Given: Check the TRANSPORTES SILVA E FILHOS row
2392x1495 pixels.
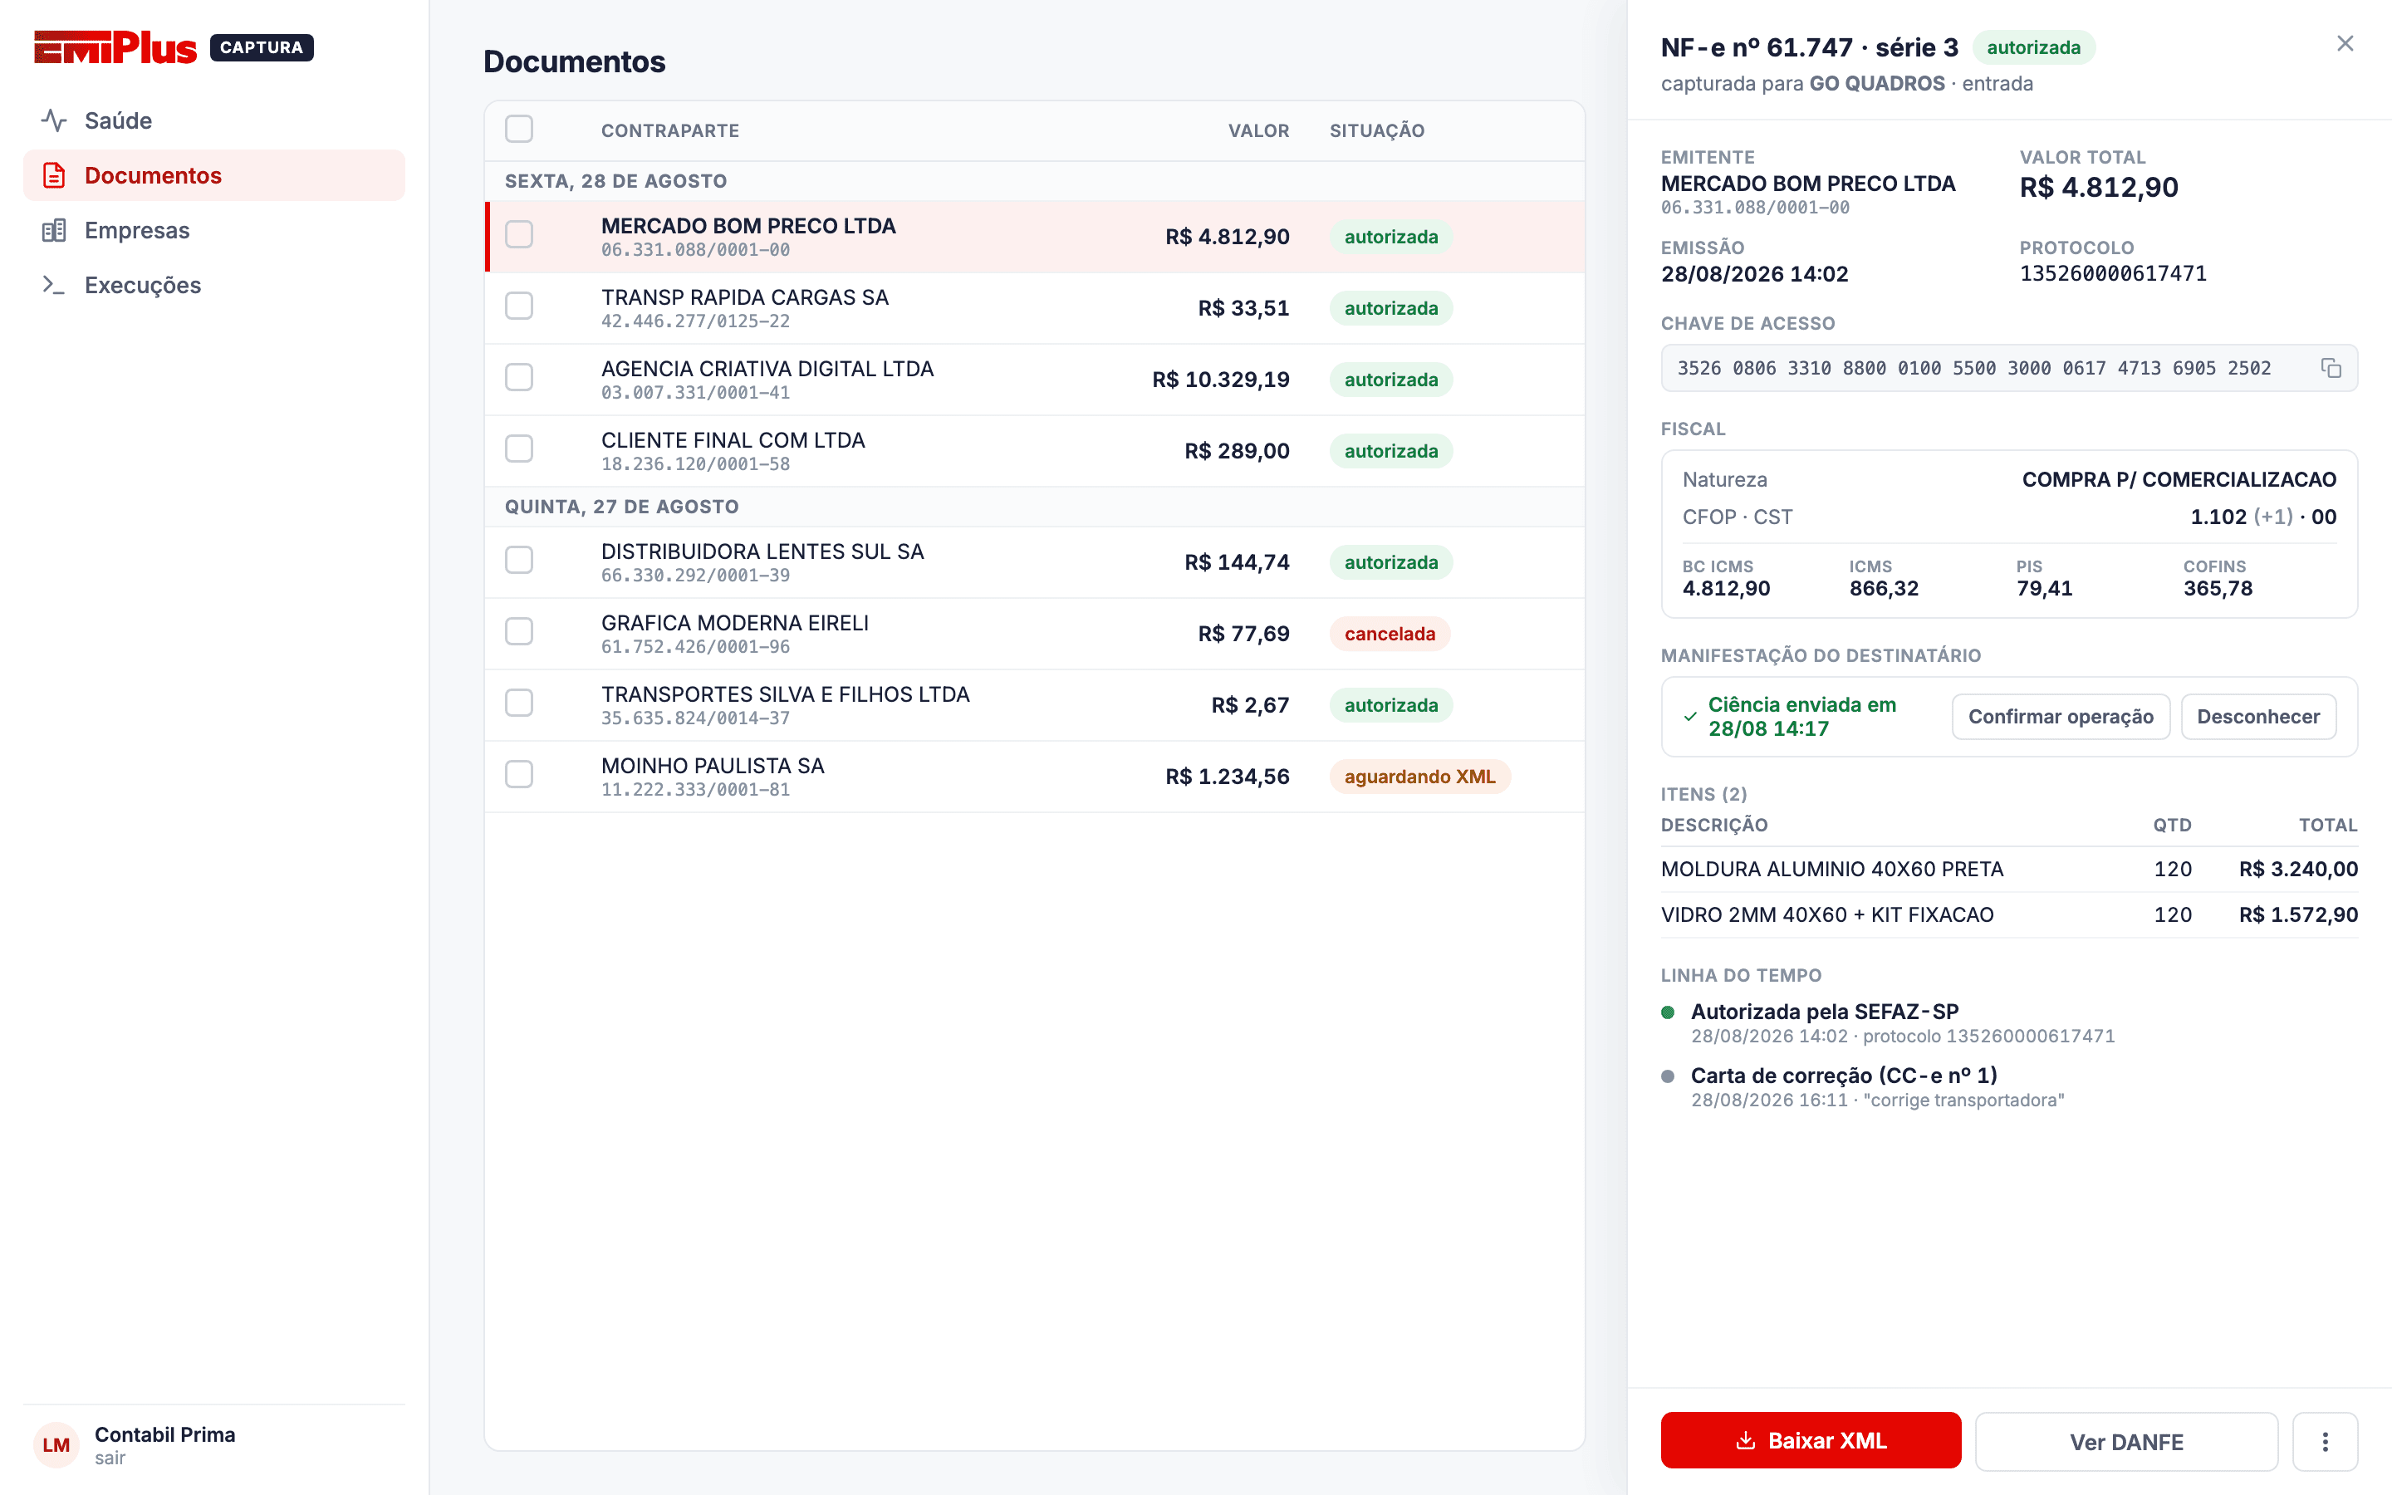Looking at the screenshot, I should point(519,703).
